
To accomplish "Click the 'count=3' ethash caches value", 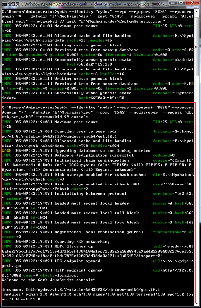I will point(55,179).
